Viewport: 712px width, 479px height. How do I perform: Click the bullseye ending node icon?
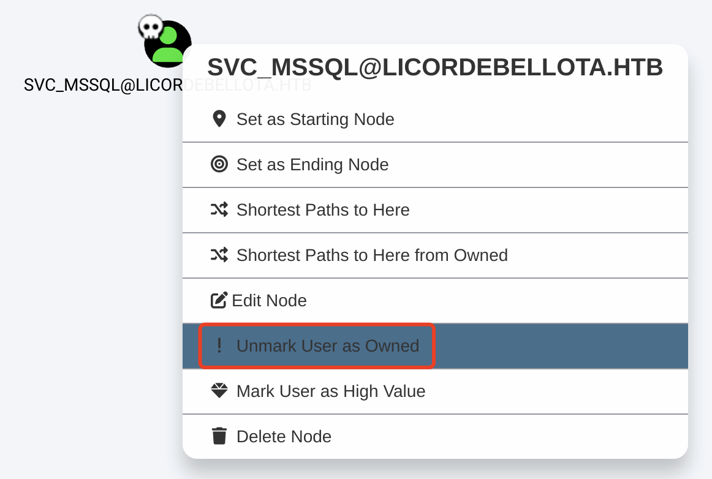219,164
